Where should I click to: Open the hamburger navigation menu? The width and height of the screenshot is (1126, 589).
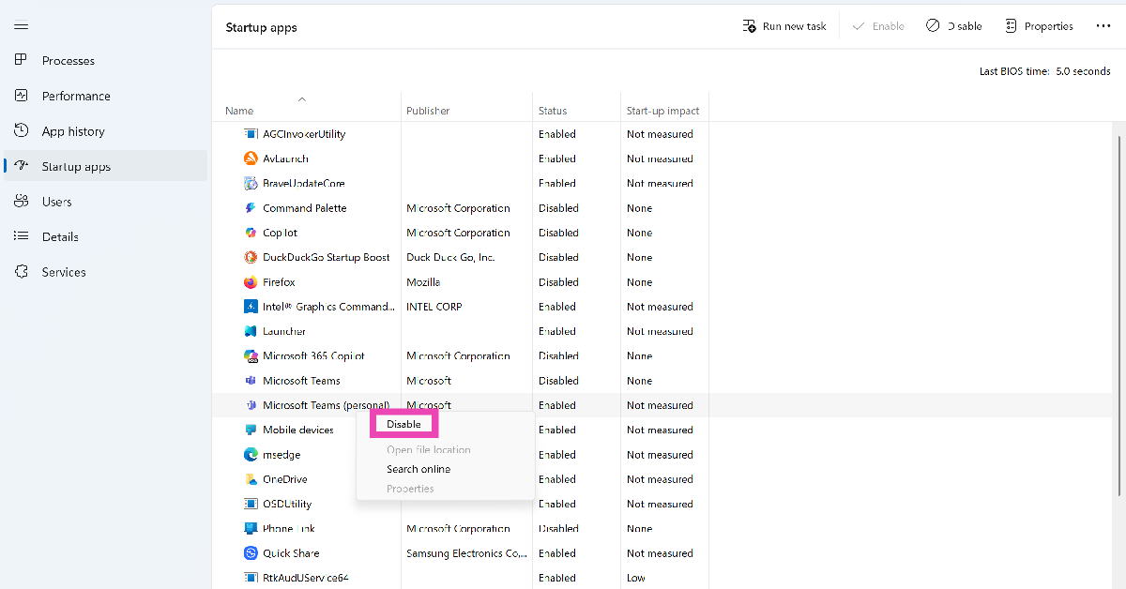point(21,26)
